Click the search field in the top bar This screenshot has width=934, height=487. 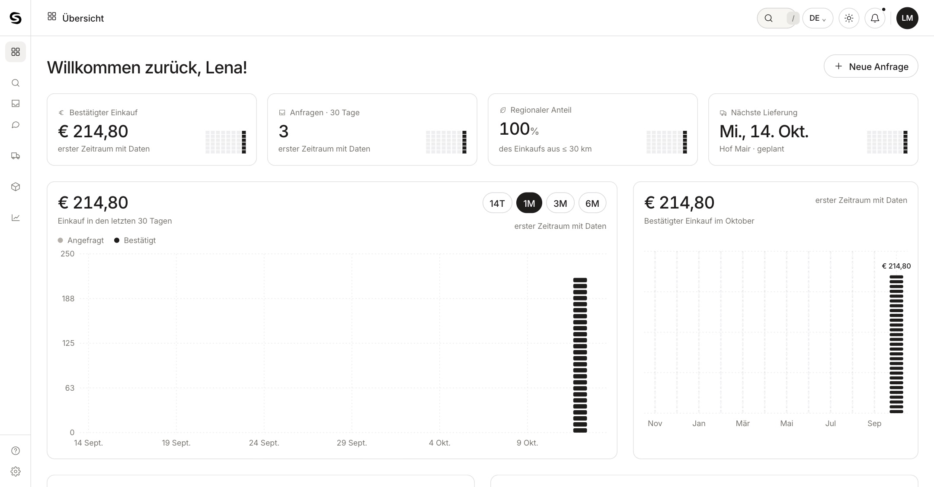click(777, 18)
